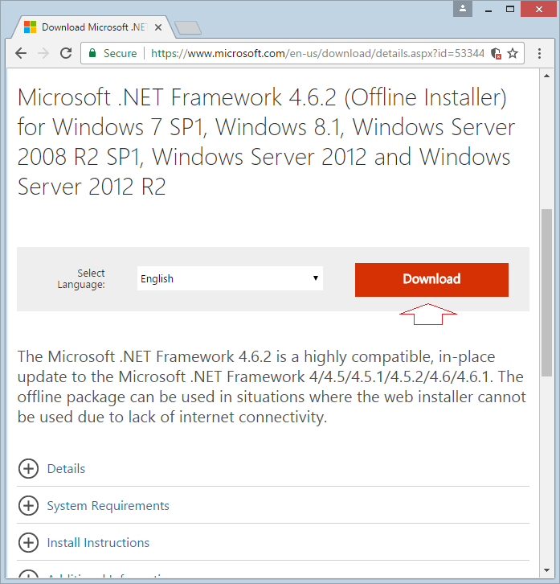This screenshot has height=584, width=560.
Task: Click the red Download button
Action: coord(431,280)
